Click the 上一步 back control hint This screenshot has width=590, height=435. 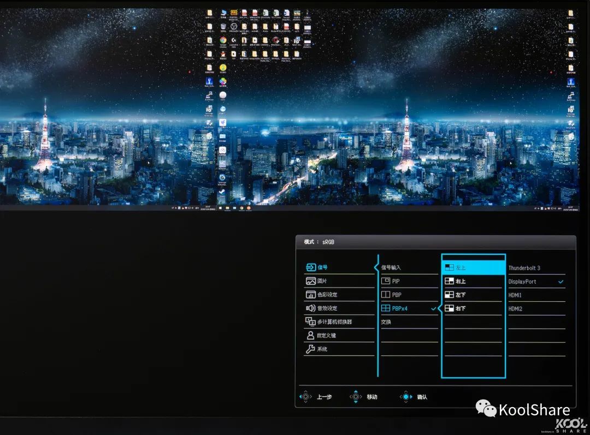pyautogui.click(x=316, y=397)
